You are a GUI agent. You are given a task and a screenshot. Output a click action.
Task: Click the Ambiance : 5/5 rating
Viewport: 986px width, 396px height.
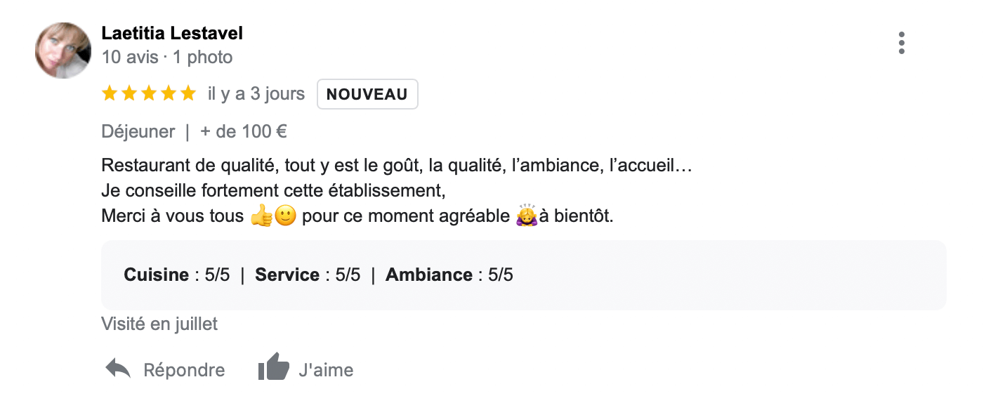(x=449, y=275)
